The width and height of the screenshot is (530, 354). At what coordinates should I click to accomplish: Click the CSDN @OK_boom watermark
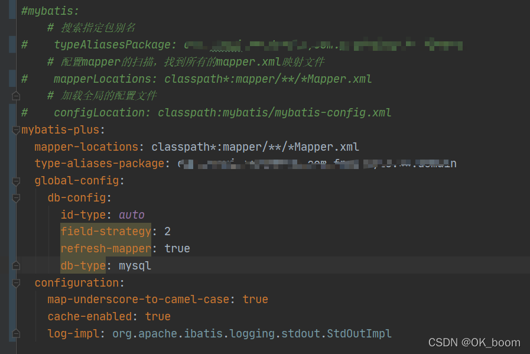click(474, 343)
